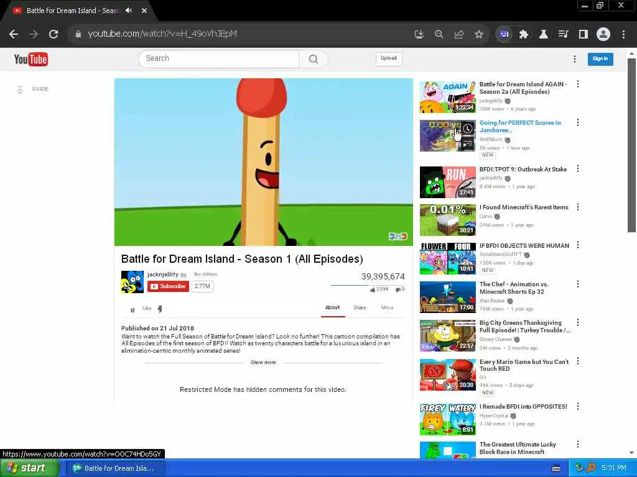This screenshot has width=637, height=477.
Task: Go back with browser back arrow
Action: (x=14, y=34)
